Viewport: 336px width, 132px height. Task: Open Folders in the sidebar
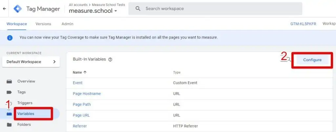pos(24,124)
